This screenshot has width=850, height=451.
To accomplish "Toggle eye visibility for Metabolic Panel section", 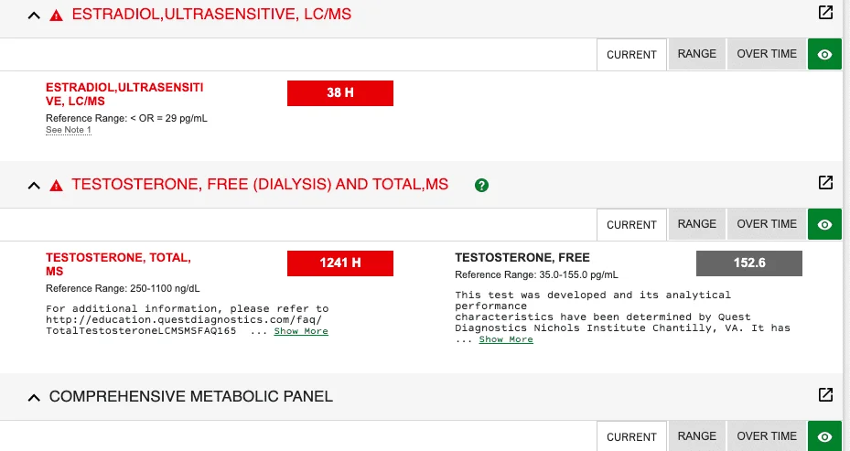I will [824, 436].
